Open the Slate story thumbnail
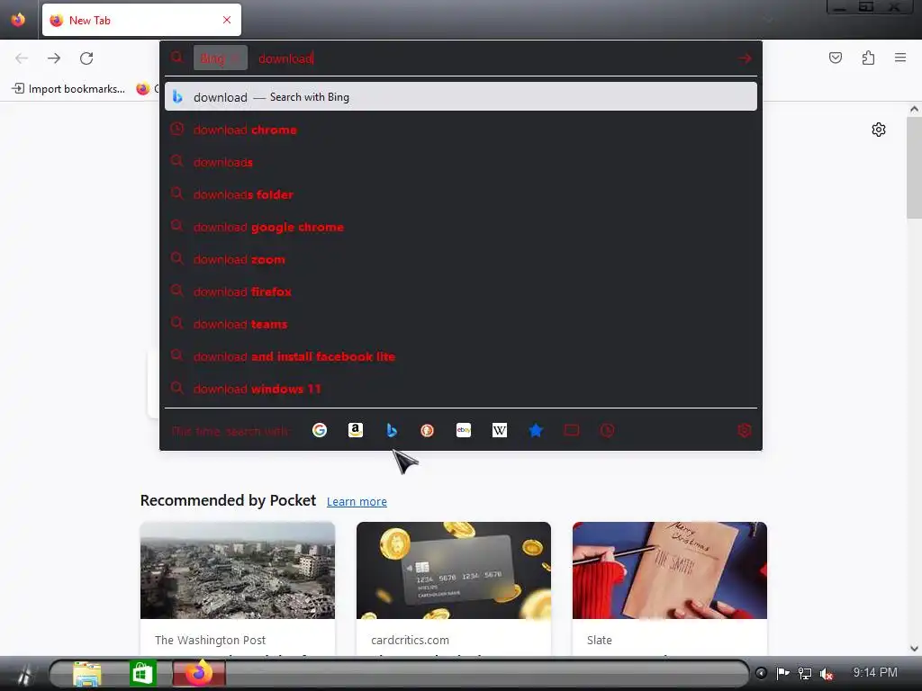This screenshot has width=922, height=691. coord(670,570)
